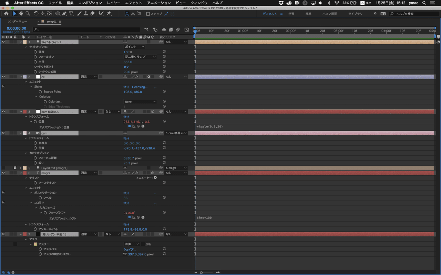Select the Clone Stamp tool
The height and width of the screenshot is (275, 441).
(x=86, y=14)
